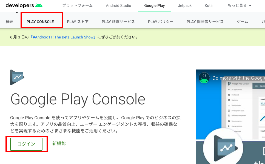Switch to the ゲーム tab

tap(243, 22)
